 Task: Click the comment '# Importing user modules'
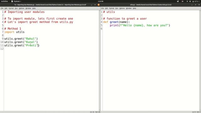coord(24,12)
